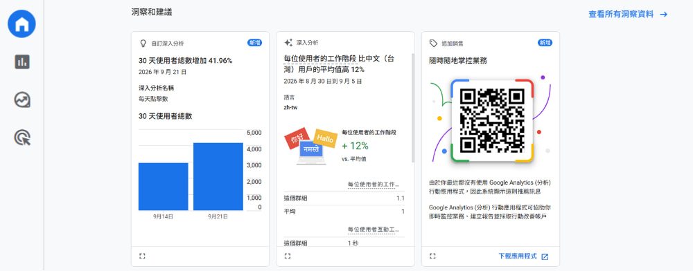Click the 9月21日 bar in chart
The width and height of the screenshot is (693, 271).
pos(218,177)
